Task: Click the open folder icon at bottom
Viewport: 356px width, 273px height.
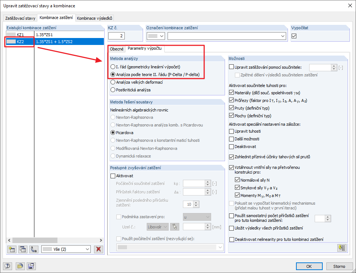Action: tap(20, 266)
